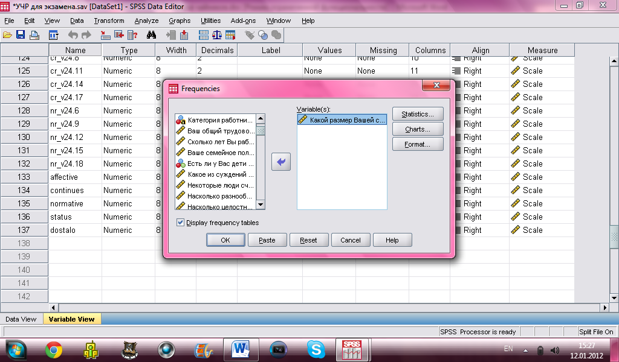Click right arrow of horizontal scrollbar
Image resolution: width=619 pixels, height=362 pixels.
pos(604,307)
